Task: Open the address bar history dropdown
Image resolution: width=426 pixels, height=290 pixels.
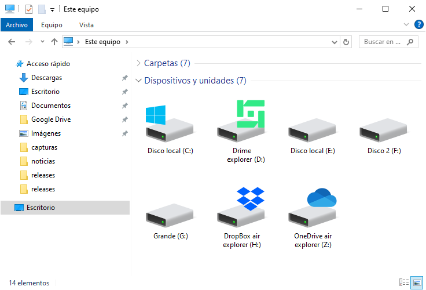Action: click(x=335, y=42)
